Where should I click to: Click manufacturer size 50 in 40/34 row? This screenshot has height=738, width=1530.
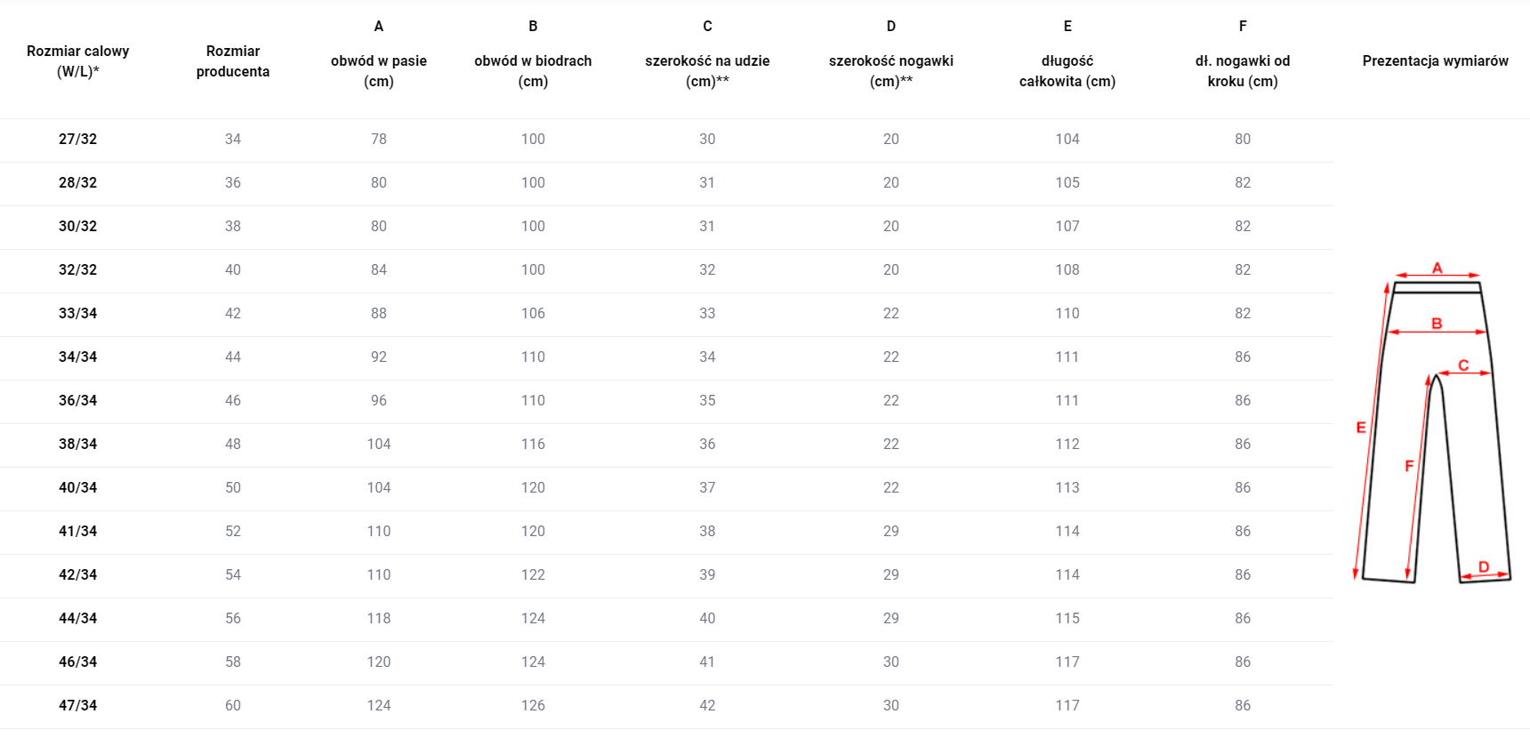(x=233, y=487)
